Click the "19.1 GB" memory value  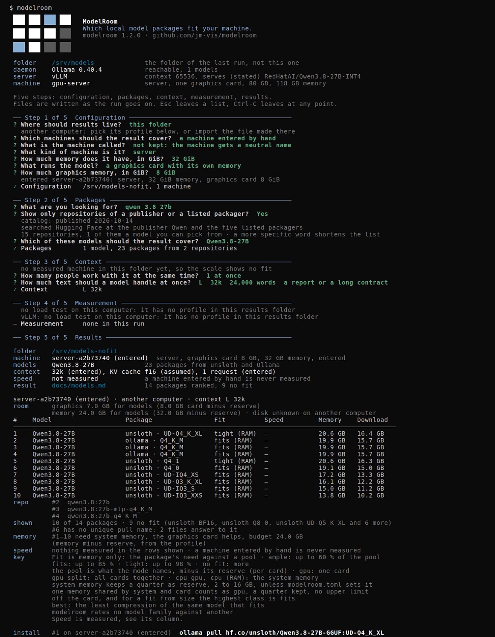pos(332,468)
